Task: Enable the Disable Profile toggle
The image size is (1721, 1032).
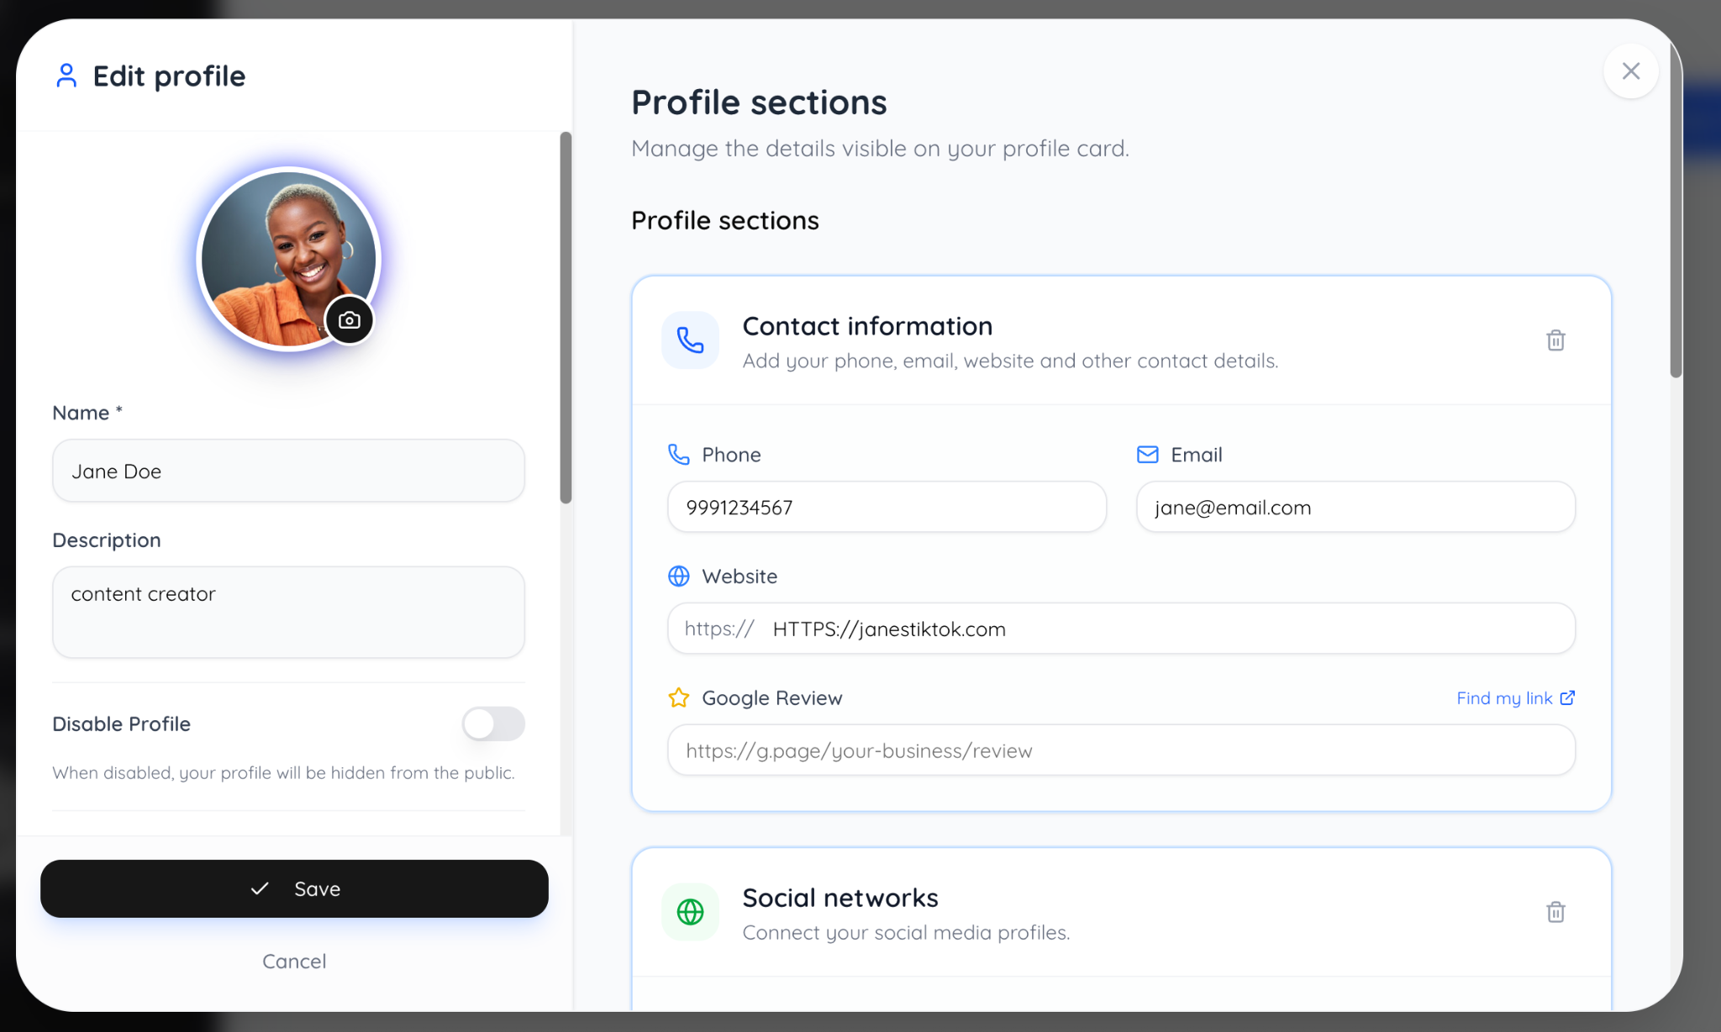Action: (x=493, y=724)
